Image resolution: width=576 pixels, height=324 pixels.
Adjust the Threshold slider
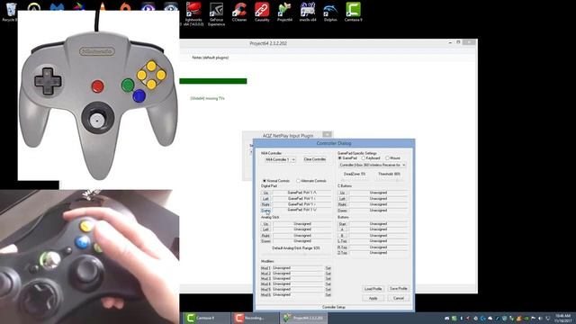click(390, 180)
